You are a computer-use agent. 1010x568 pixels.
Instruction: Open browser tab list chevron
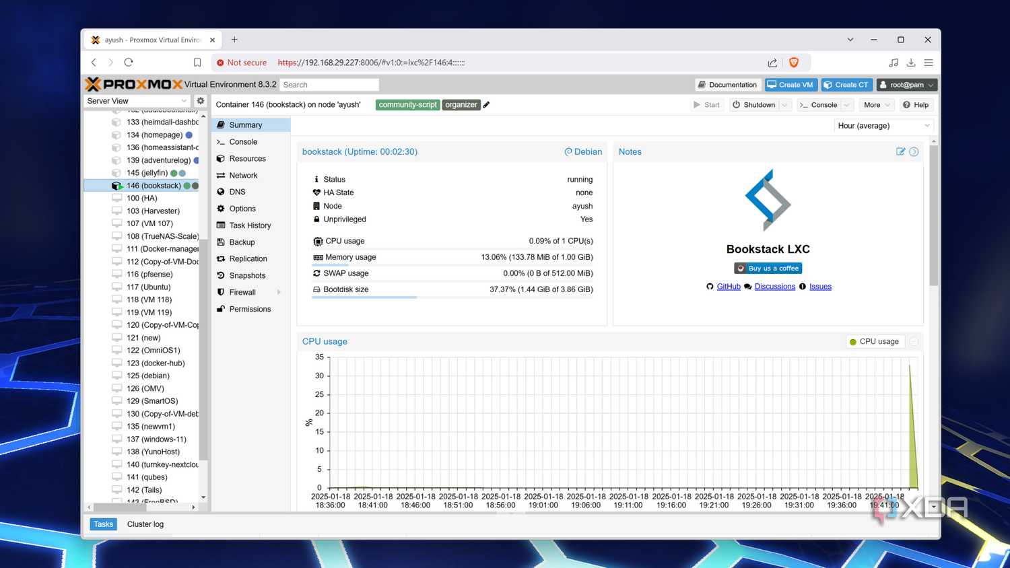[x=850, y=40]
